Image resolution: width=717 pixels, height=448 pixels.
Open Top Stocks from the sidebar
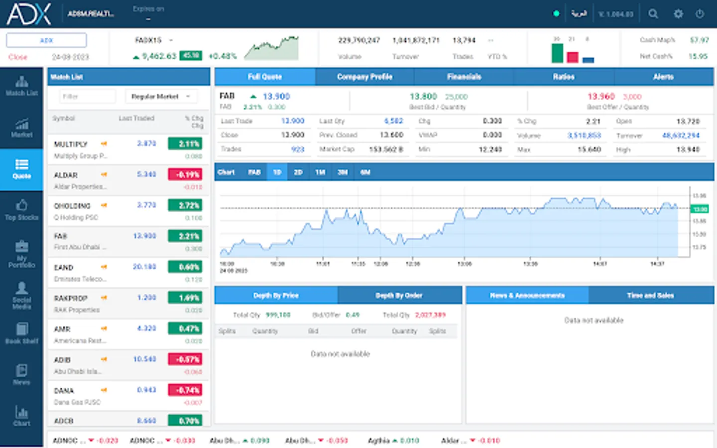21,210
